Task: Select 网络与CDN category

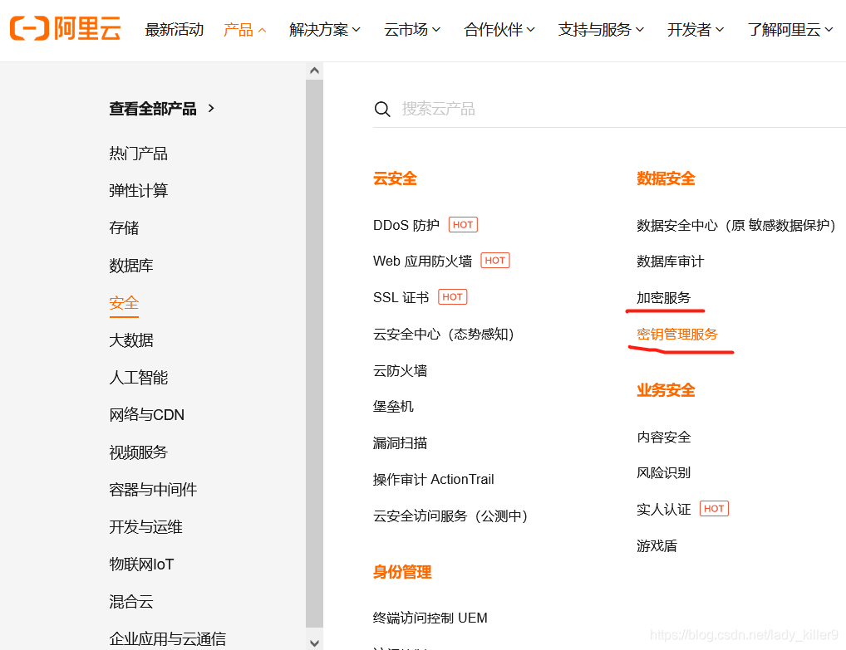Action: [x=147, y=414]
